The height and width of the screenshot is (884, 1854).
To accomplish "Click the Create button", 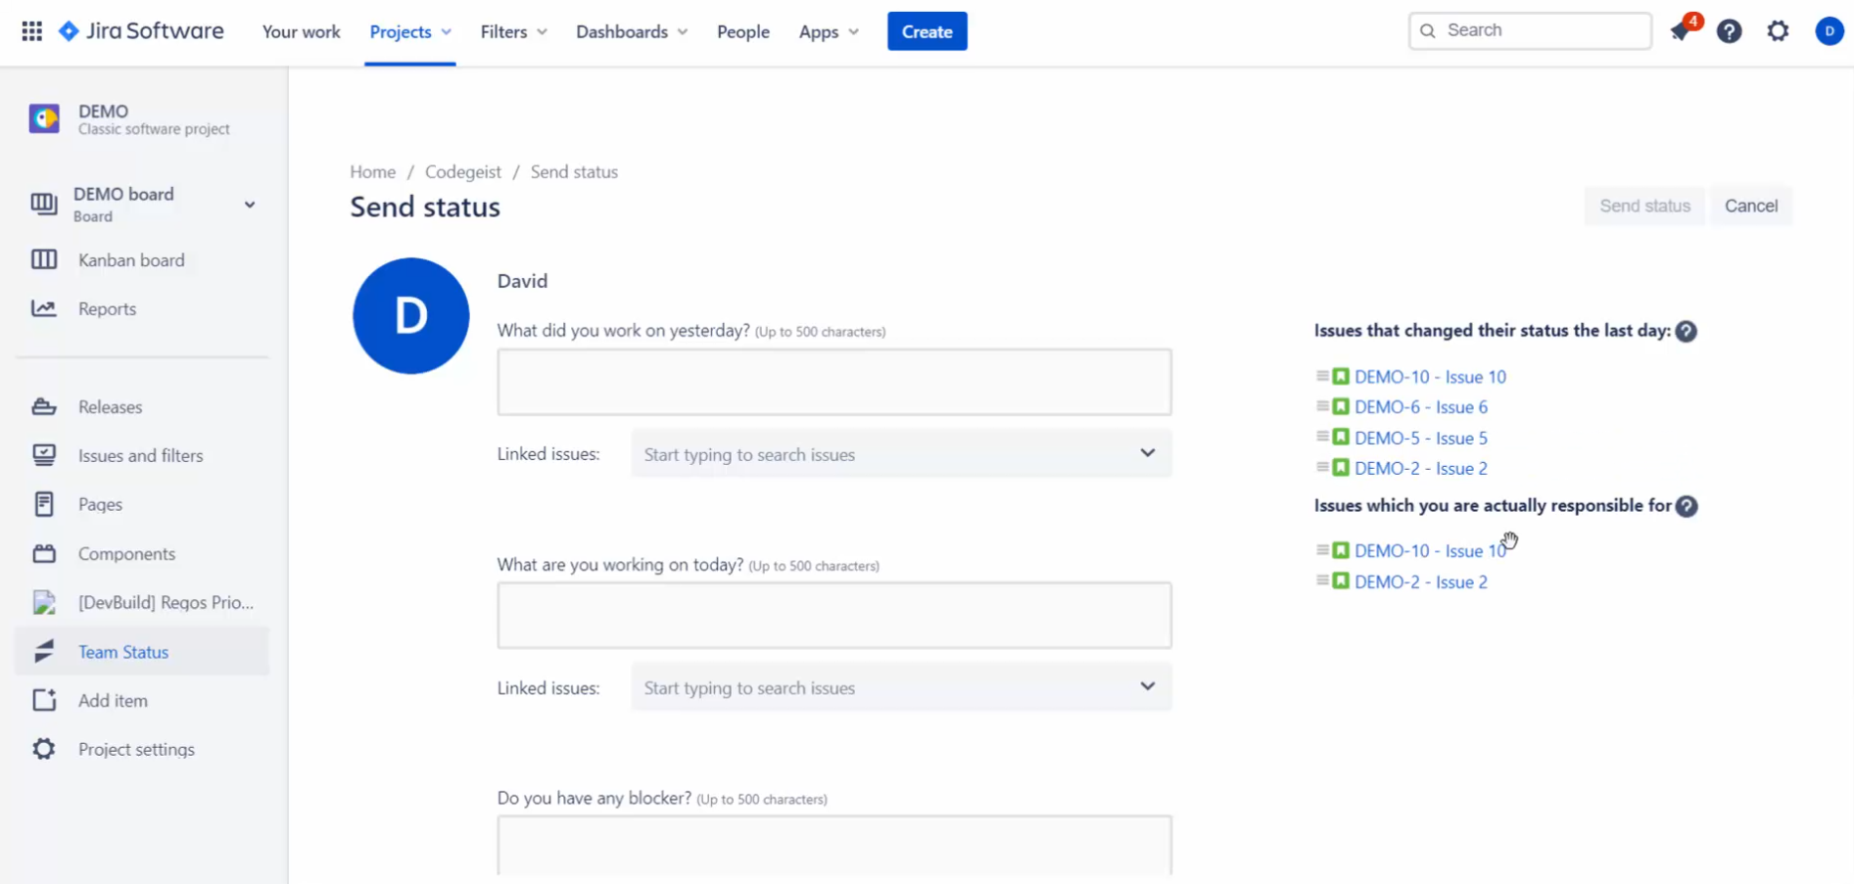I will click(x=927, y=31).
